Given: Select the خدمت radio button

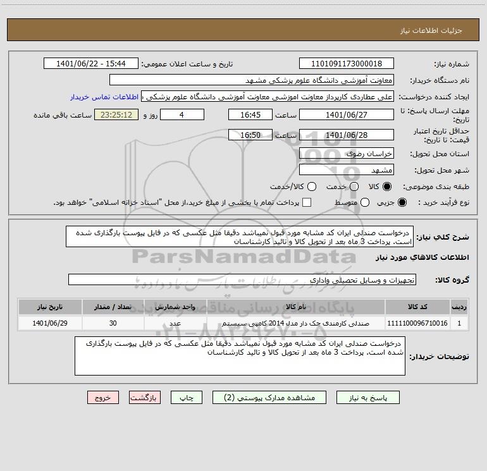Looking at the screenshot, I should (x=354, y=187).
